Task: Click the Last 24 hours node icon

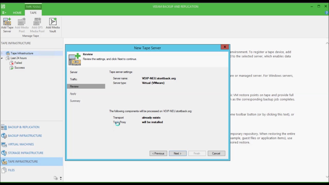Action: [8, 58]
